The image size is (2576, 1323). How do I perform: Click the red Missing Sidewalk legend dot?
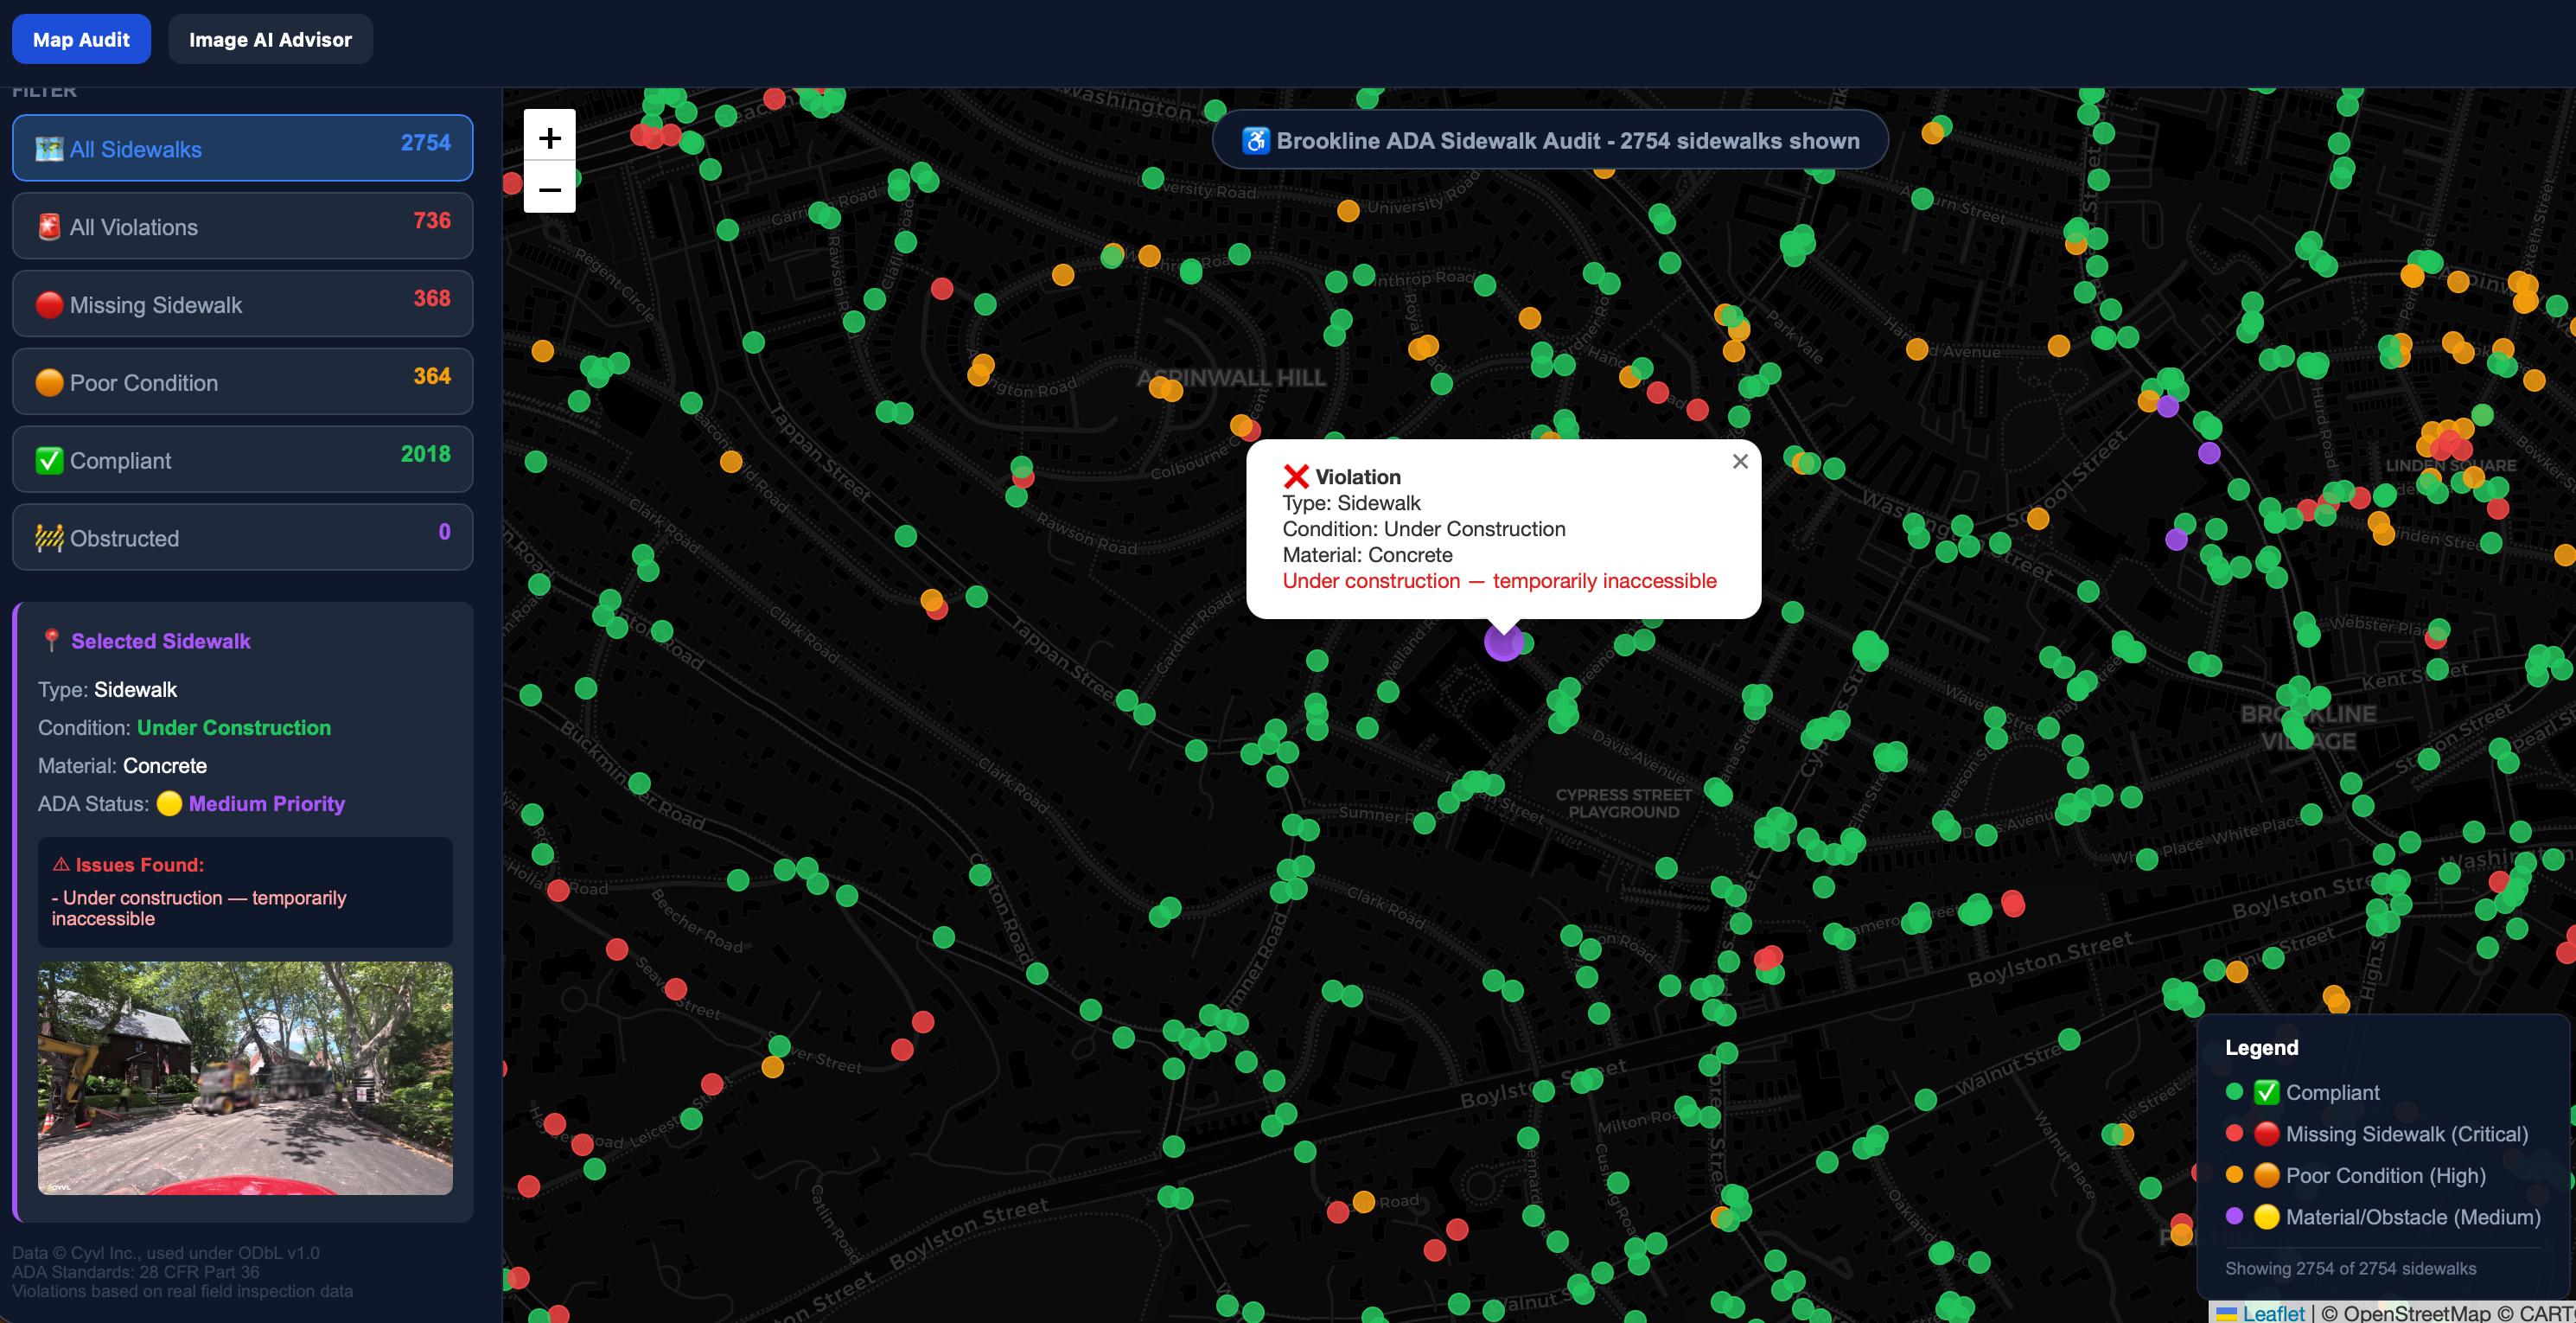pyautogui.click(x=2235, y=1133)
